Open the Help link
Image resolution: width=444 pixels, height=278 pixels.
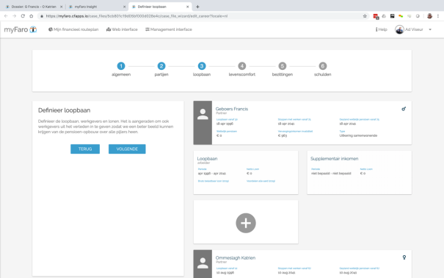[381, 29]
